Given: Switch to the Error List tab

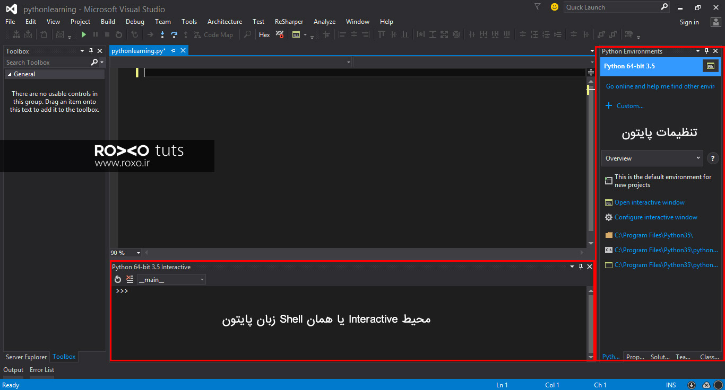Looking at the screenshot, I should point(42,370).
